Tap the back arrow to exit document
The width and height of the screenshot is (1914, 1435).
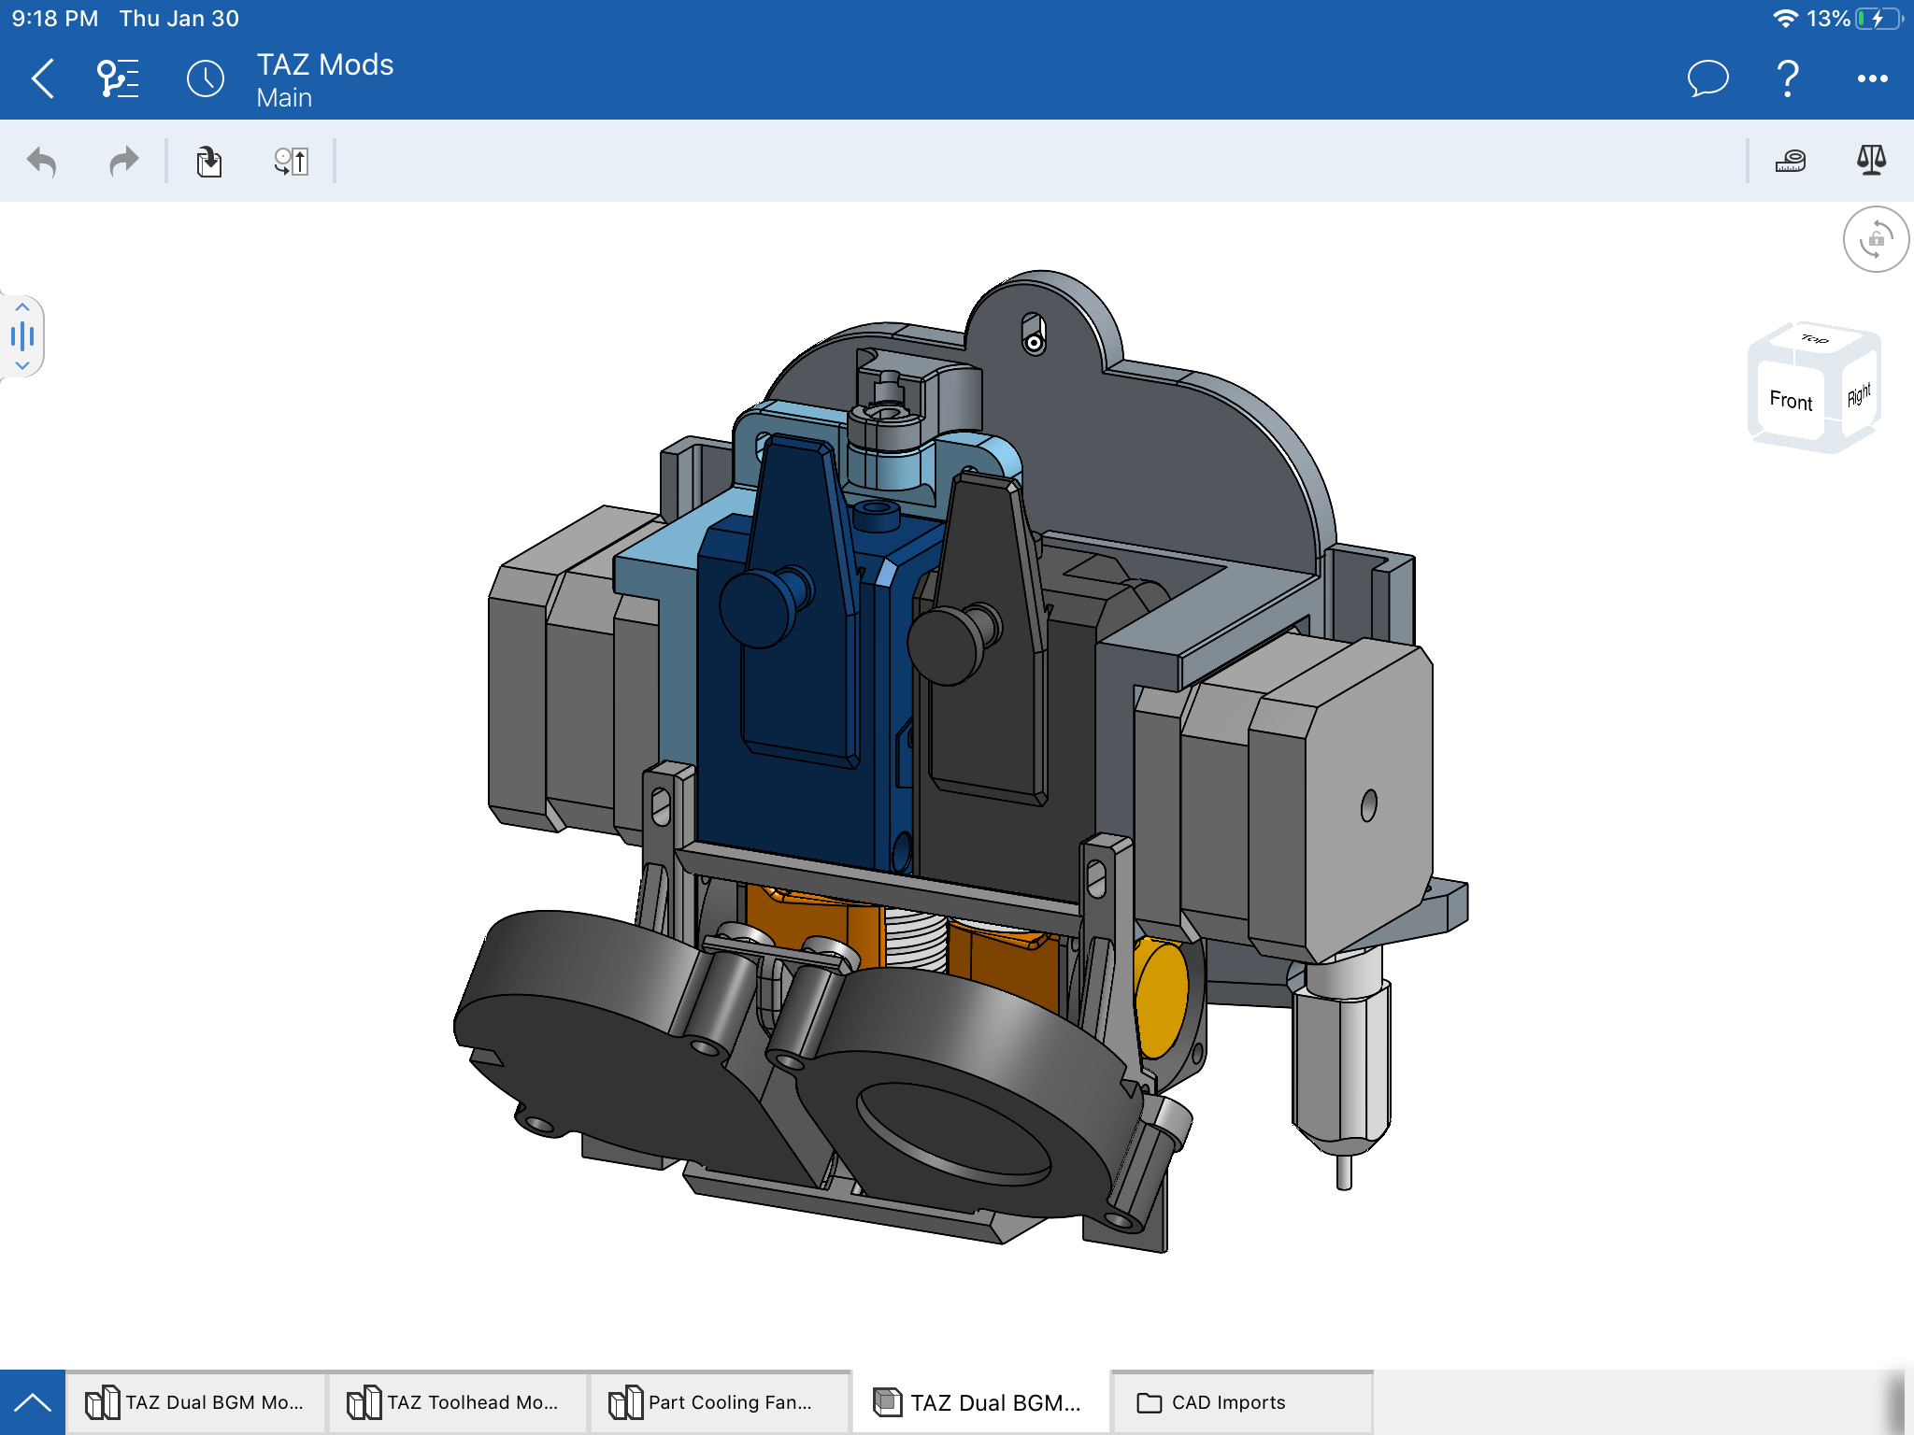[43, 78]
